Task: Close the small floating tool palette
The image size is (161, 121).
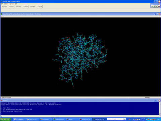Action: (159, 4)
